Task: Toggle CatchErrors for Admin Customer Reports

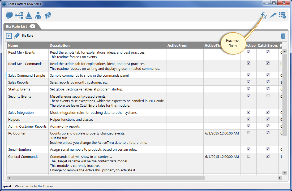Action: click(x=268, y=126)
